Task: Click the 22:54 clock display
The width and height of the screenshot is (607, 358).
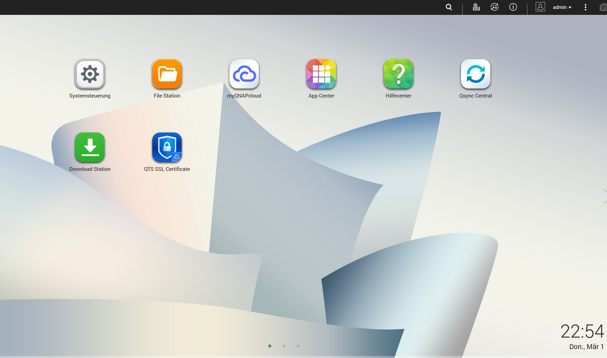Action: pyautogui.click(x=582, y=331)
